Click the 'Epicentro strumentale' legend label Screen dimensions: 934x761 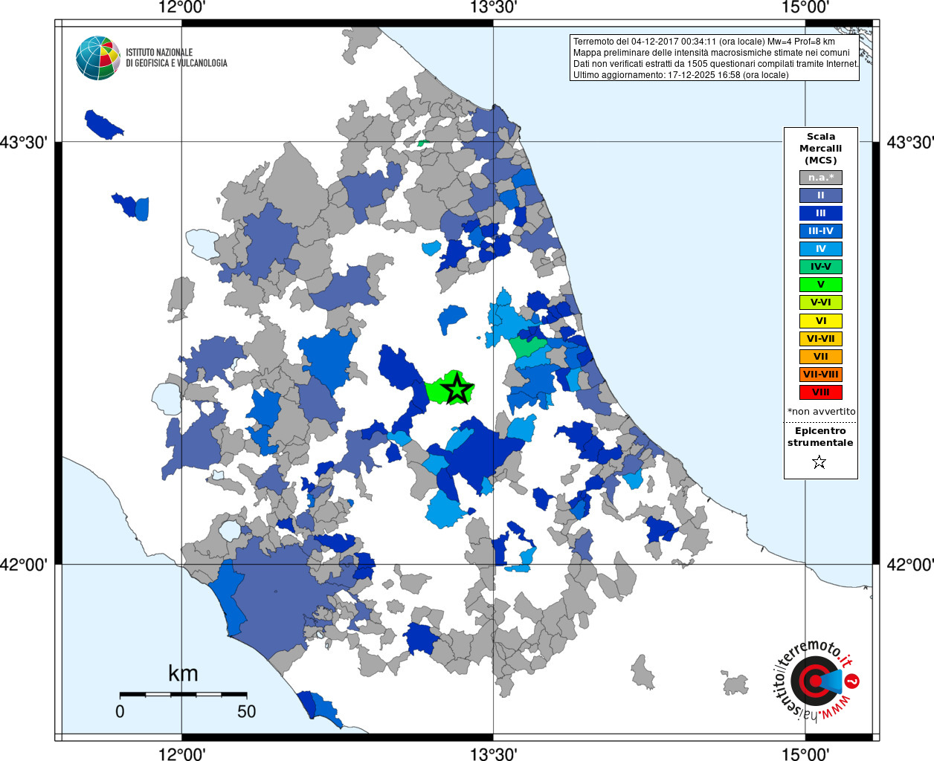[820, 437]
